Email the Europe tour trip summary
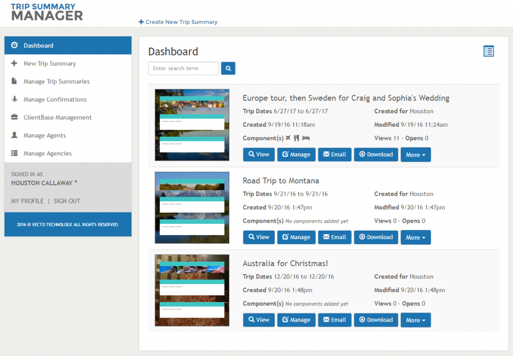513x356 pixels. tap(335, 154)
